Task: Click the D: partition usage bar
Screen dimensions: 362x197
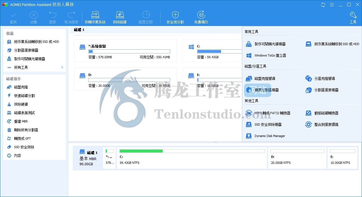Action: click(x=129, y=80)
